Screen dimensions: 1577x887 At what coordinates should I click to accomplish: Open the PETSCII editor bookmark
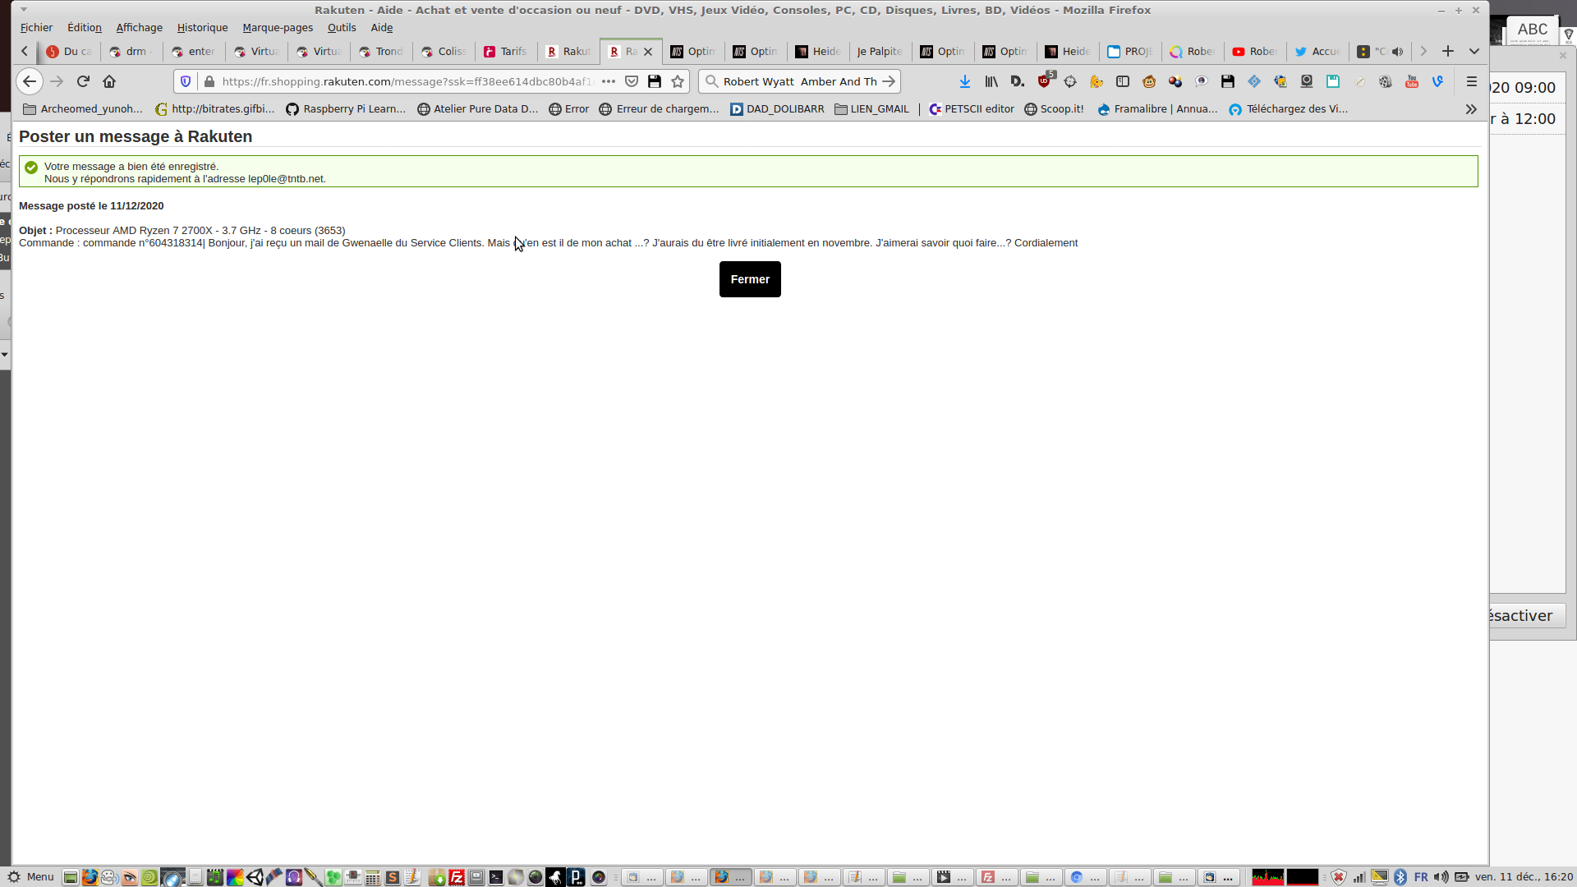(x=972, y=109)
